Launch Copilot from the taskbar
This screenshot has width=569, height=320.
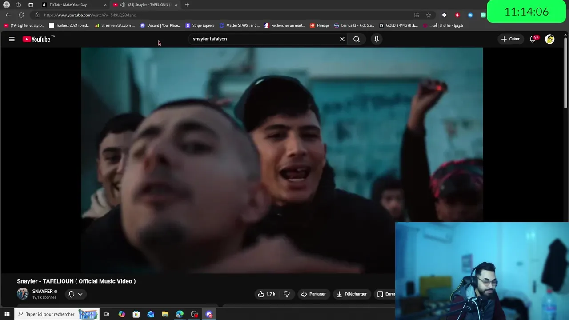click(x=121, y=314)
